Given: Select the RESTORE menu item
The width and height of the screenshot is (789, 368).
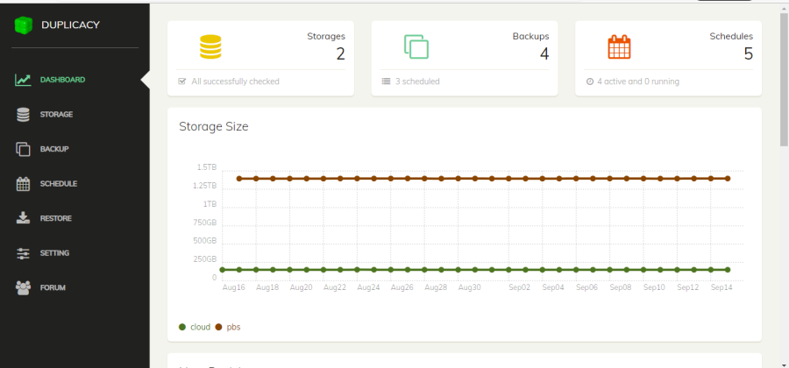Looking at the screenshot, I should [56, 218].
